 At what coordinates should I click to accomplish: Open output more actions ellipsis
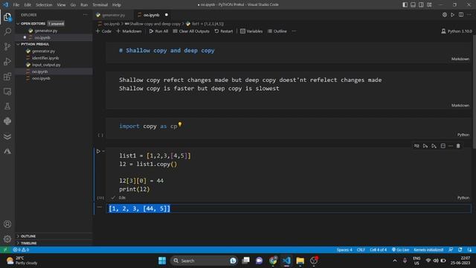99,207
